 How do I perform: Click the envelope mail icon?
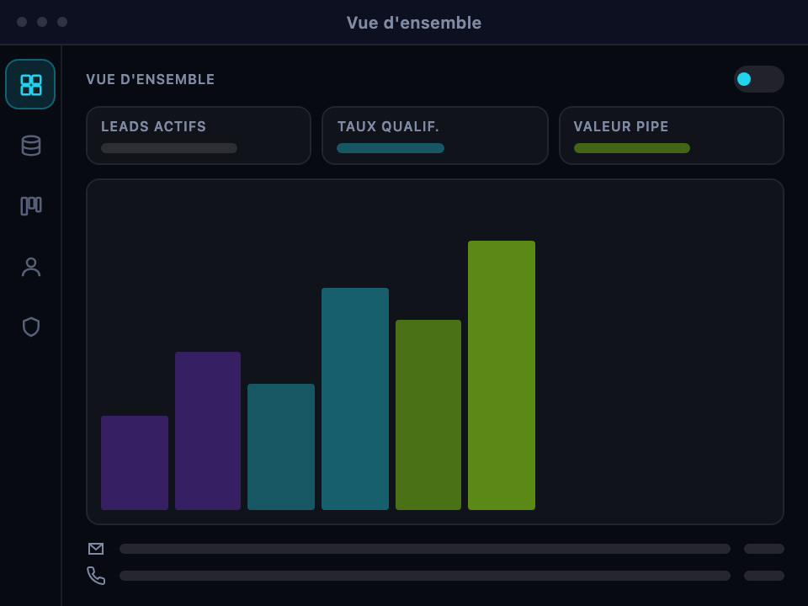96,549
